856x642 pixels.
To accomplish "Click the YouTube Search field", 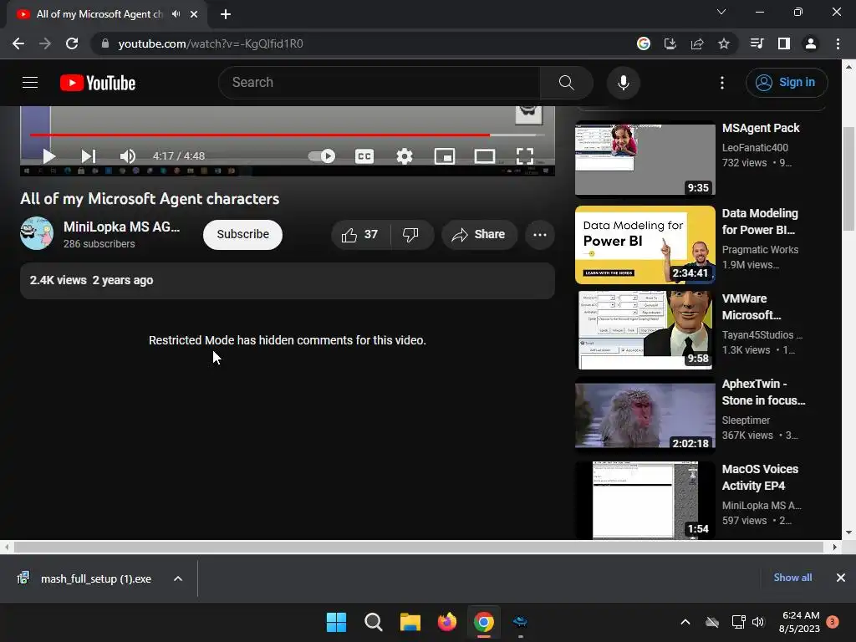I will [380, 83].
